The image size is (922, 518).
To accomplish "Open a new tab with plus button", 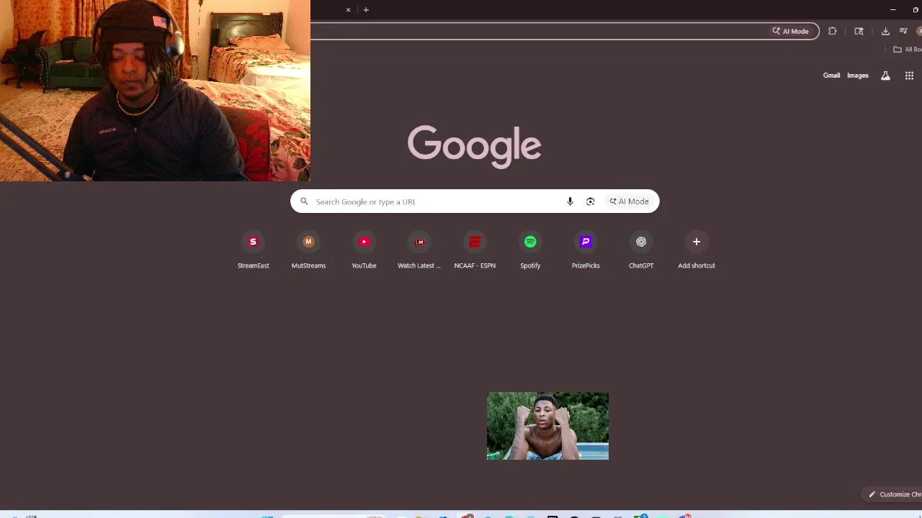I will (x=366, y=9).
